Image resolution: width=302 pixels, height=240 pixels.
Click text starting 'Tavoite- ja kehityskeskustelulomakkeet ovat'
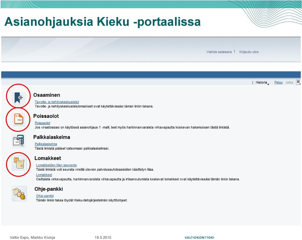pyautogui.click(x=94, y=106)
